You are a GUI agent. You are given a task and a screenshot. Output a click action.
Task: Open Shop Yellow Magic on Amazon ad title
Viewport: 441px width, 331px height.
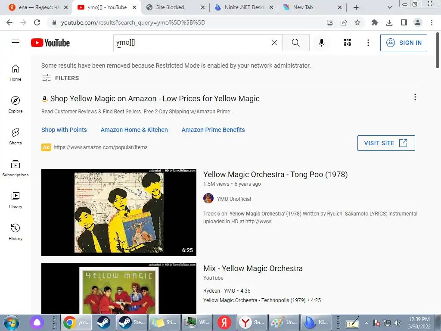click(155, 99)
